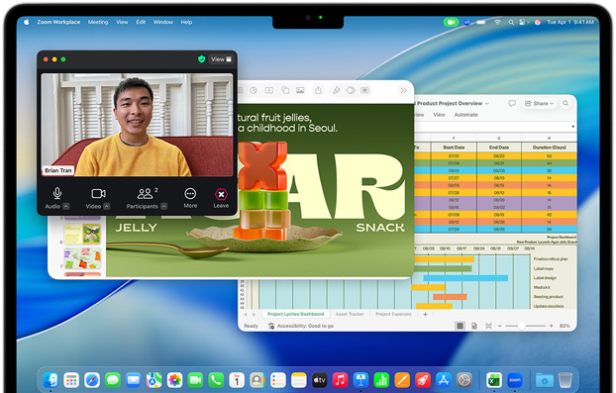Screen dimensions: 616x393
Task: Switch to Normal grid view in Excel
Action: 460,326
